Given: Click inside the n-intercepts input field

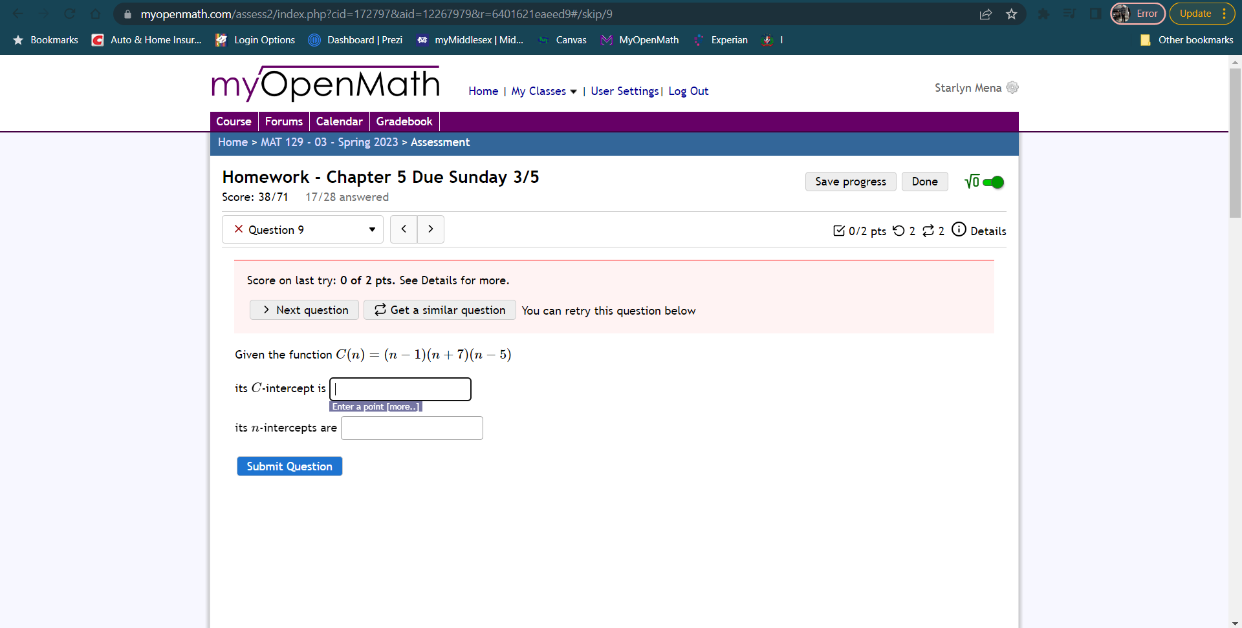Looking at the screenshot, I should click(x=411, y=428).
